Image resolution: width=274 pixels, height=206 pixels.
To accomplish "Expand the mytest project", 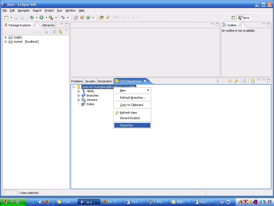I will (5, 42).
